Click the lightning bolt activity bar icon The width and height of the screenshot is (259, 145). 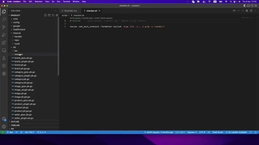tap(4, 73)
